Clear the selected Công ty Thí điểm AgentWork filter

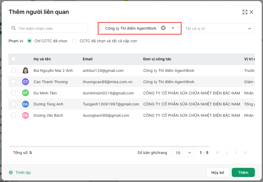click(163, 28)
